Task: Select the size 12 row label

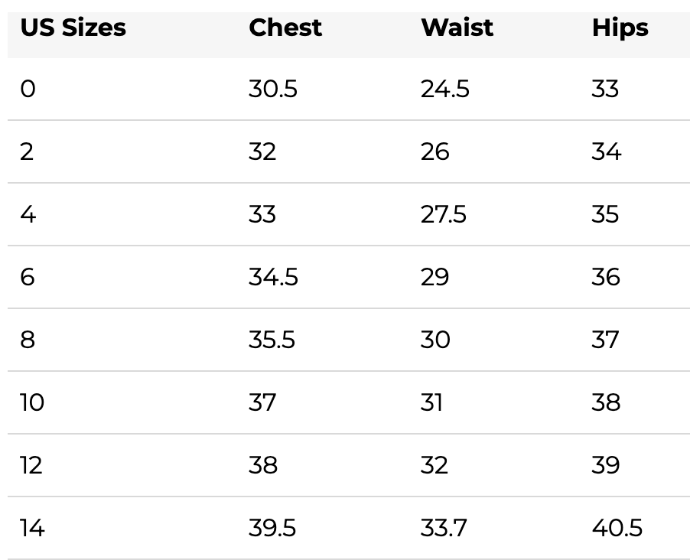Action: coord(31,465)
